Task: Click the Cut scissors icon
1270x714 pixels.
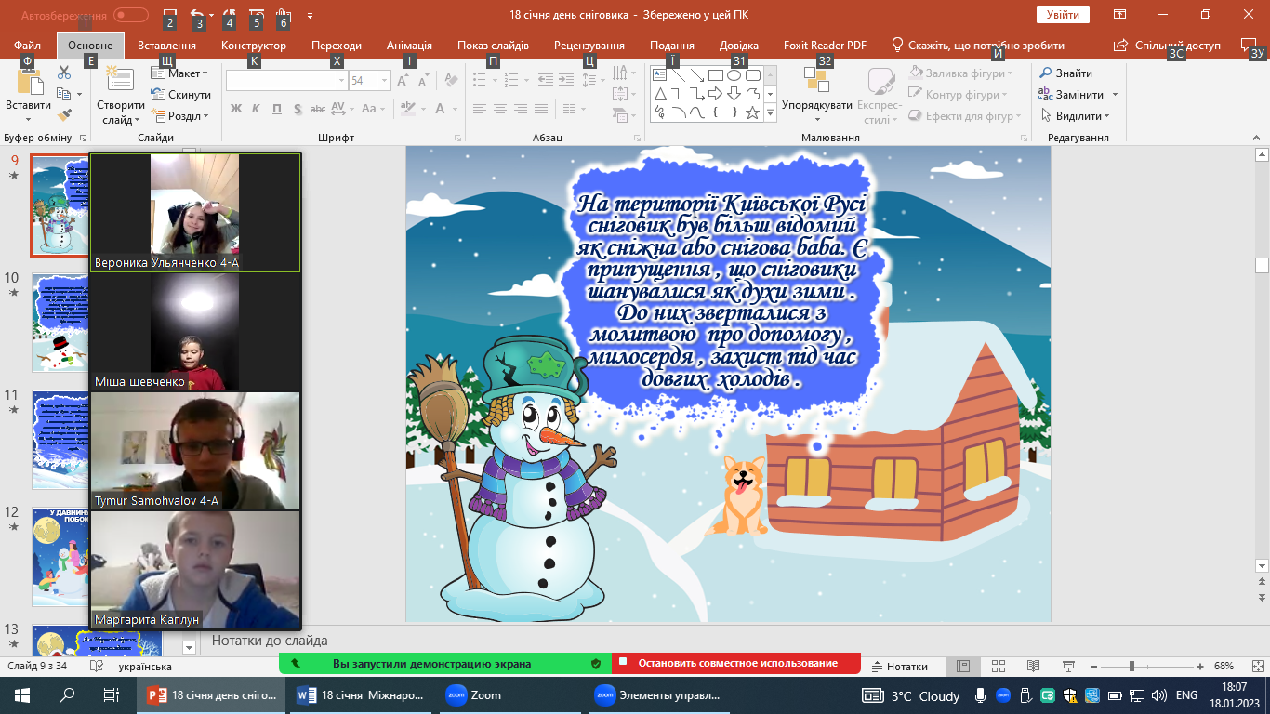Action: tap(64, 73)
